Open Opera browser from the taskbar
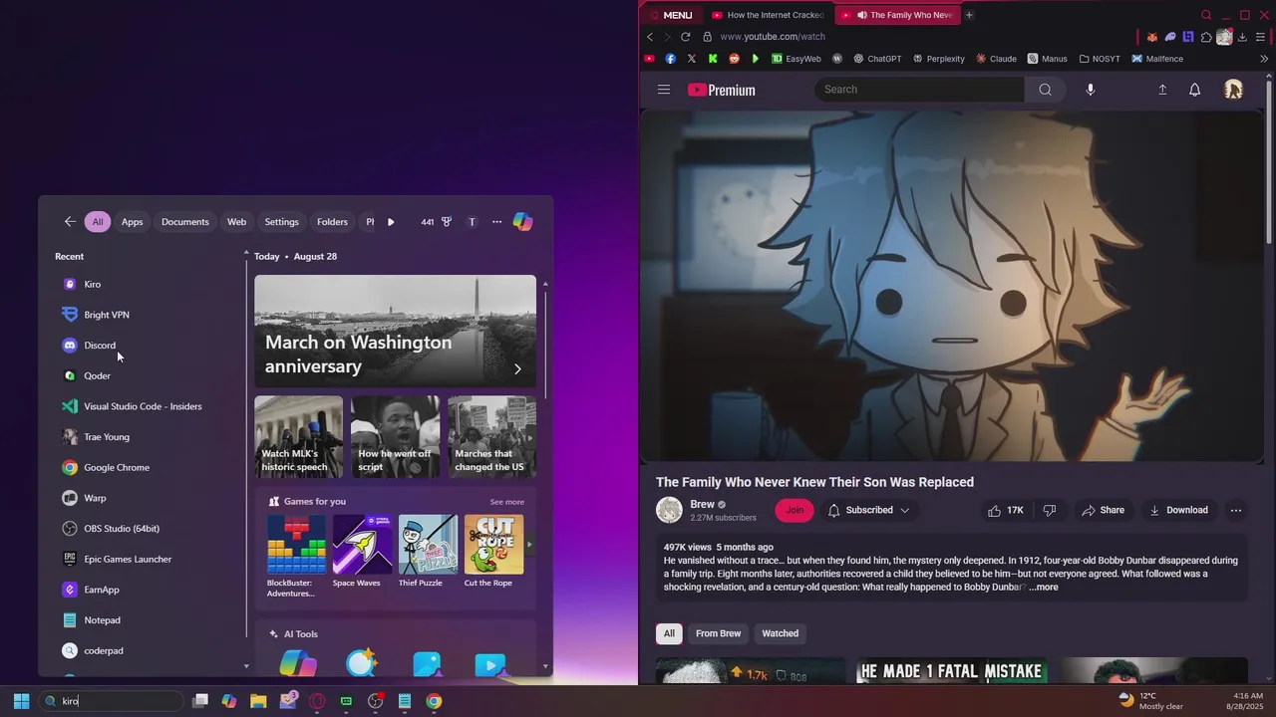The height and width of the screenshot is (717, 1276). pyautogui.click(x=317, y=701)
